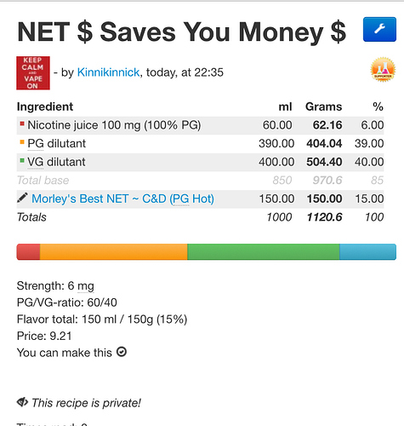Click the orange Supporter flask badge
This screenshot has height=426, width=404.
tap(383, 69)
